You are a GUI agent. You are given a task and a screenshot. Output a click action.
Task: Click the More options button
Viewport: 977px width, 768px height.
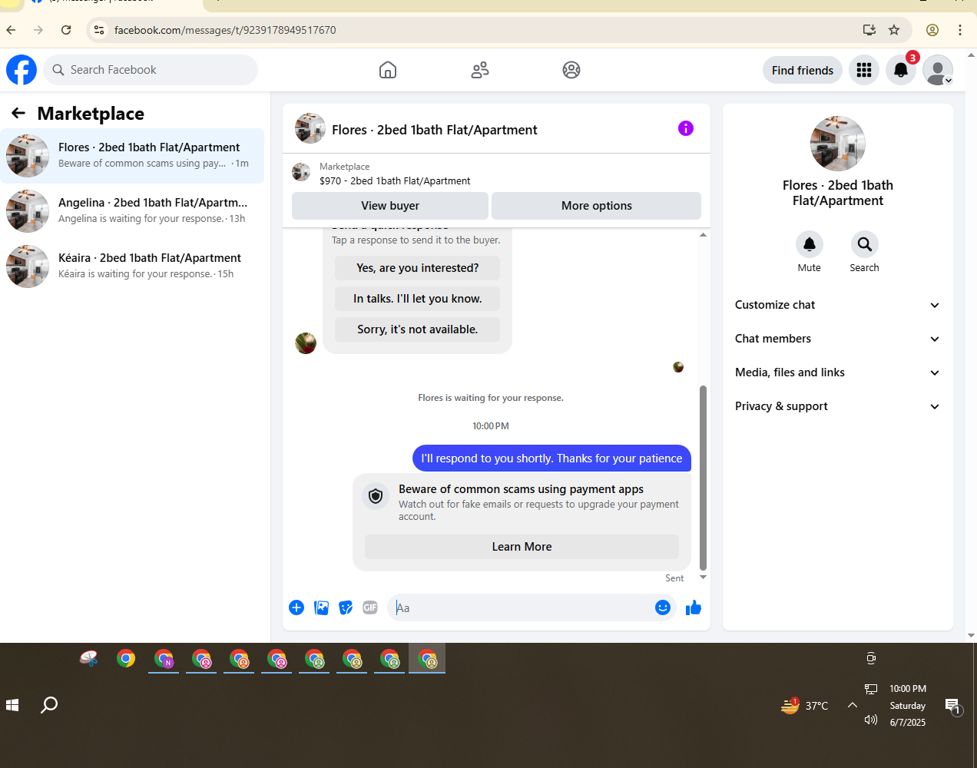pos(596,206)
